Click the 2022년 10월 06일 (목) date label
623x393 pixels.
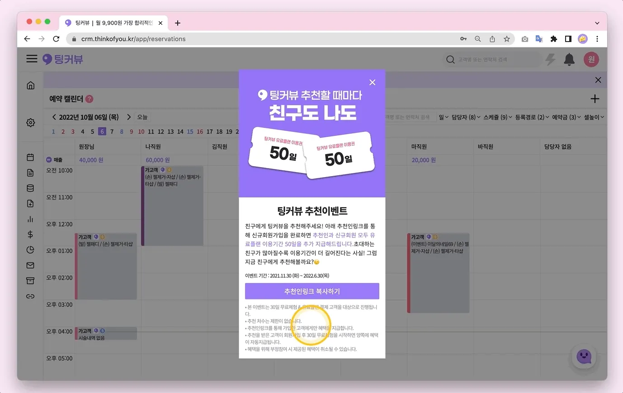89,117
